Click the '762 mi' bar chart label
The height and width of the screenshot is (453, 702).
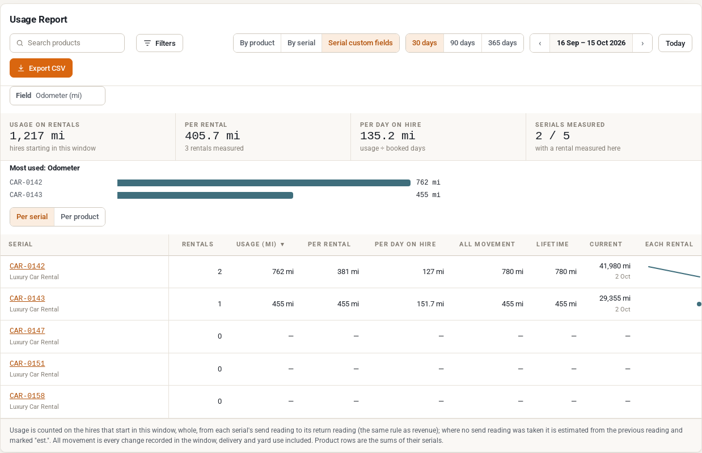pyautogui.click(x=428, y=183)
